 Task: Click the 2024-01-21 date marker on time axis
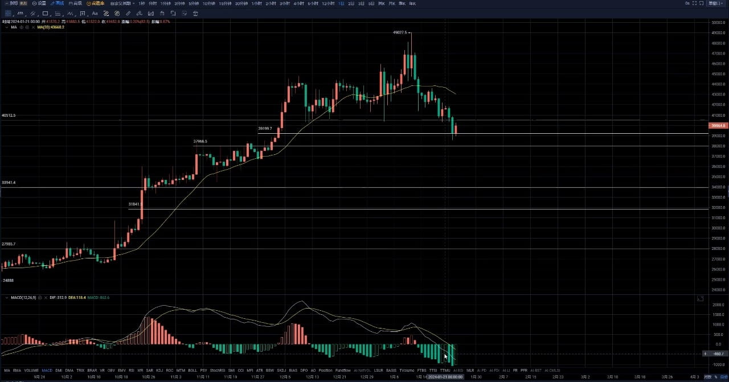coord(444,376)
